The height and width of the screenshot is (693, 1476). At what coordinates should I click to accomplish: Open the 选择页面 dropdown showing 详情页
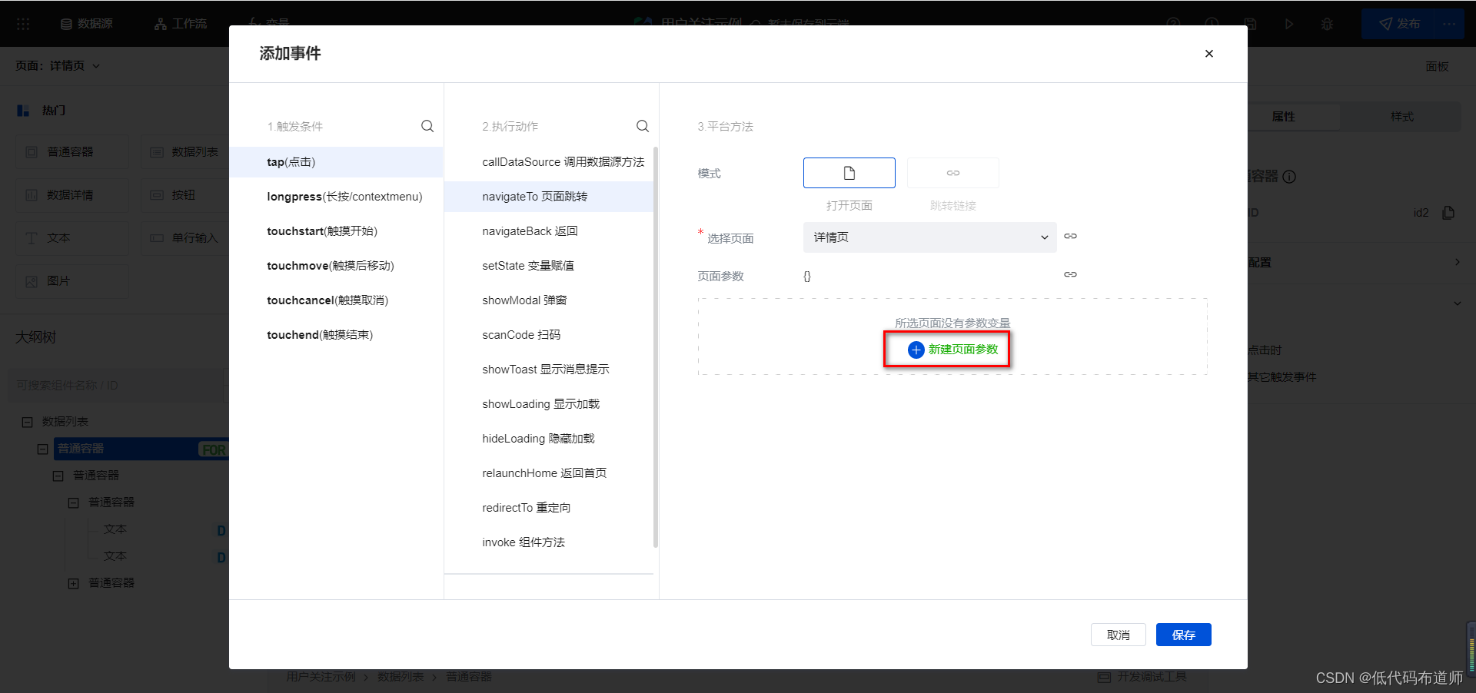coord(930,237)
